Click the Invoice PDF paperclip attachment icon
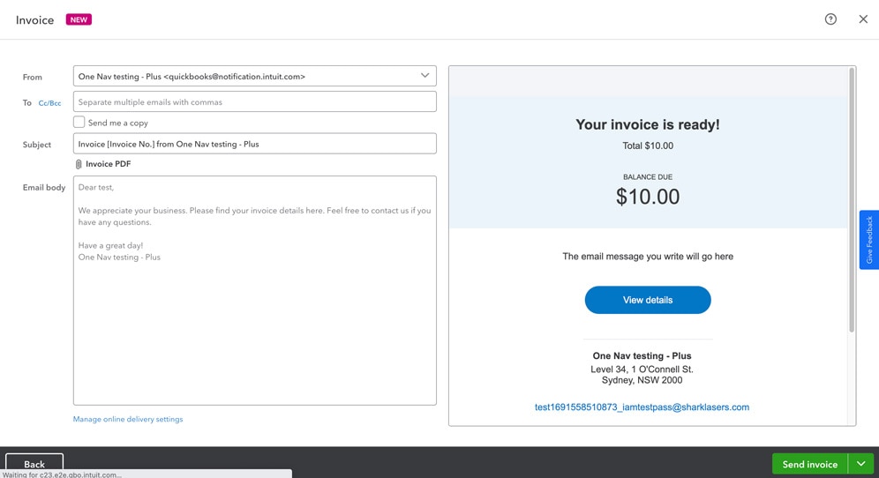The width and height of the screenshot is (879, 478). pyautogui.click(x=79, y=164)
